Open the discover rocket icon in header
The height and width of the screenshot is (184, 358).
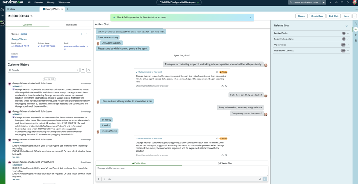pyautogui.click(x=331, y=2)
